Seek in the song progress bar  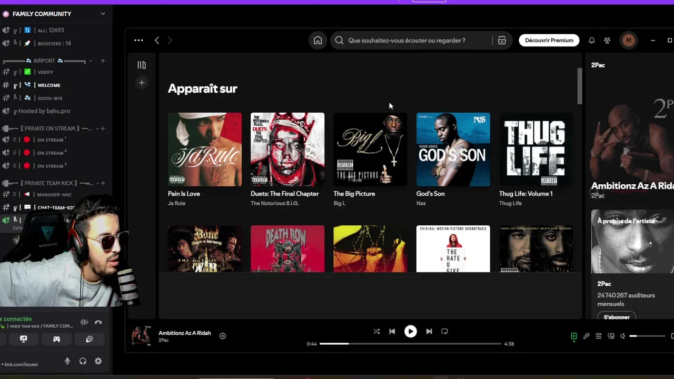pos(410,344)
